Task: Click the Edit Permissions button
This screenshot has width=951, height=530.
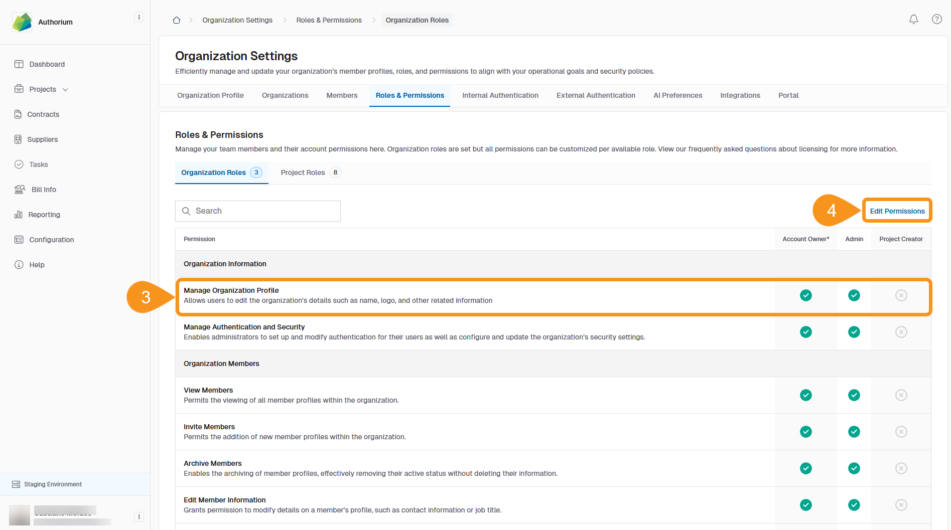Action: (897, 211)
